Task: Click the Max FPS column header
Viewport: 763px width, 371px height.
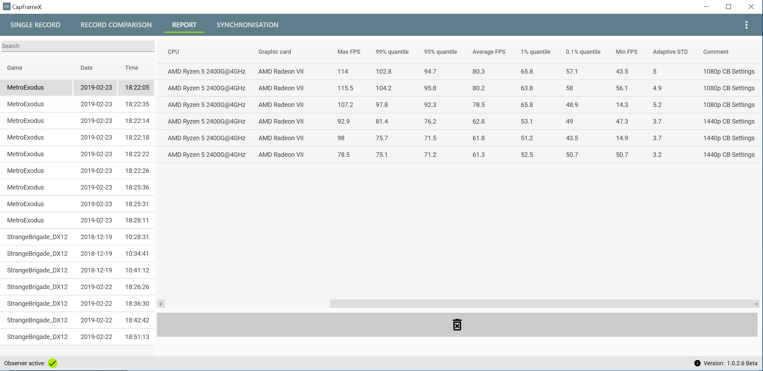Action: point(349,52)
